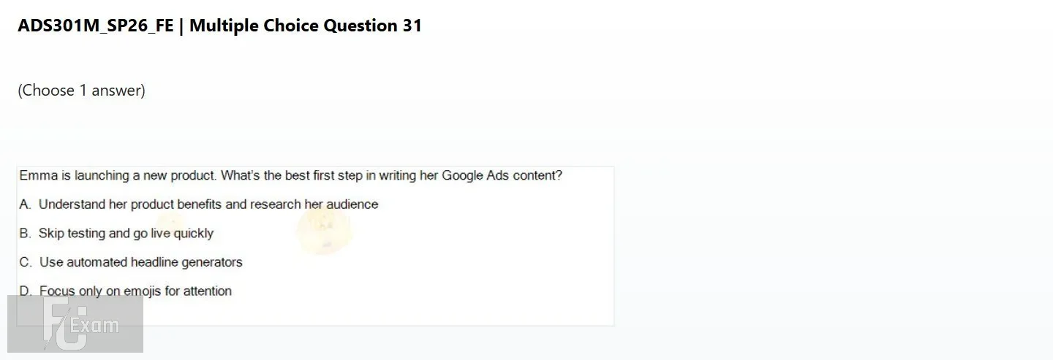Click the small faint emoji near option B
This screenshot has width=1053, height=360.
coord(170,223)
